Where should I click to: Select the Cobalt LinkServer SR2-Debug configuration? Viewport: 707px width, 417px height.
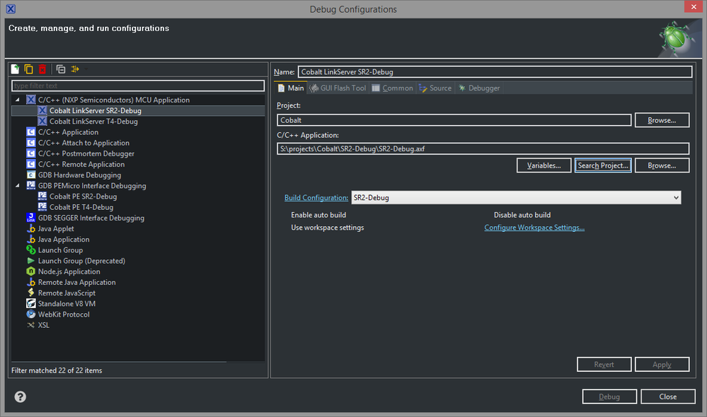tap(138, 110)
